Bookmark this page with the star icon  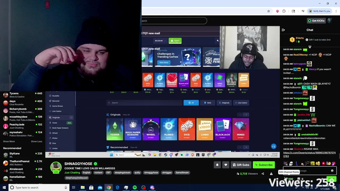(269, 11)
